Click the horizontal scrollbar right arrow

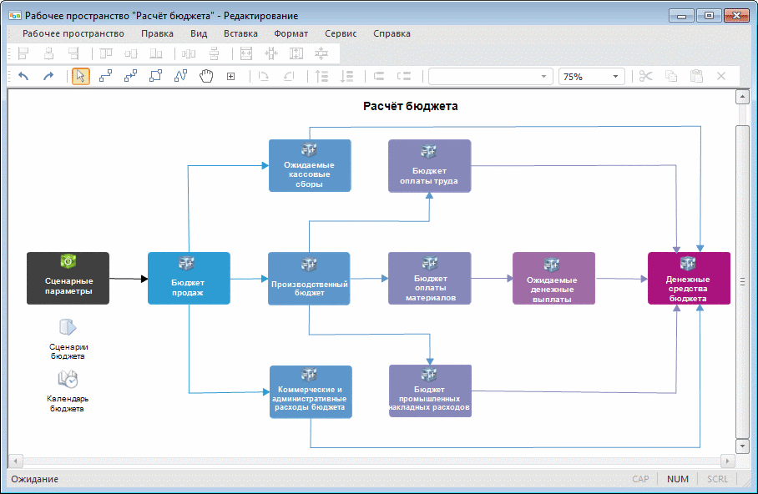click(728, 461)
